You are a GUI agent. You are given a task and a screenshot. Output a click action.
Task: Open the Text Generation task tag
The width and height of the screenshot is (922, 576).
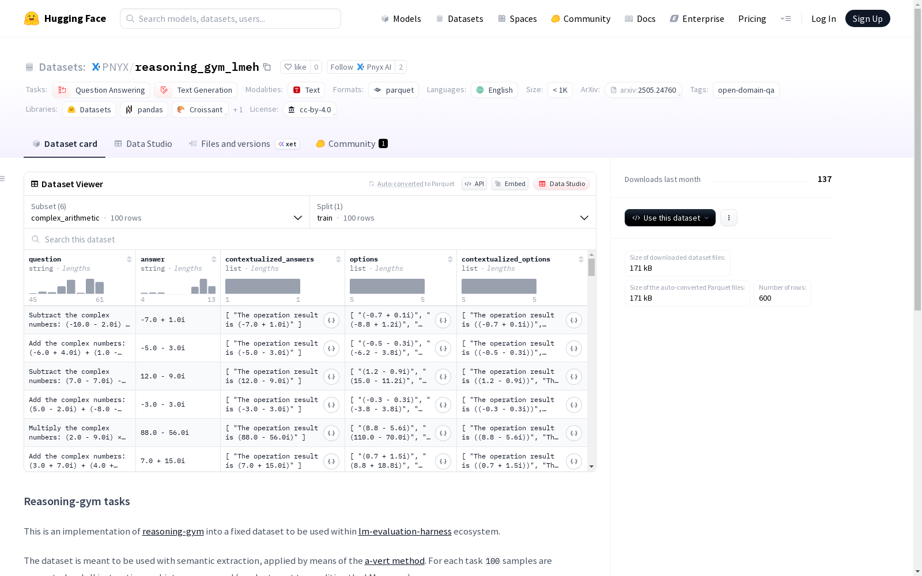pyautogui.click(x=196, y=90)
